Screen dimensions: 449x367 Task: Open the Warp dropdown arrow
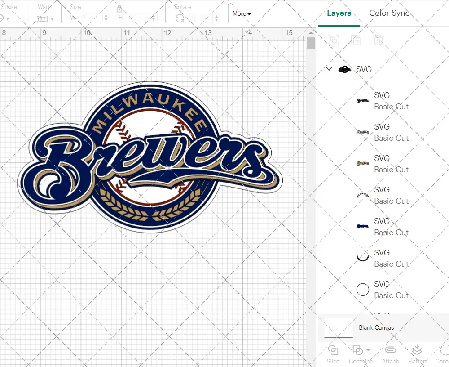pyautogui.click(x=52, y=19)
